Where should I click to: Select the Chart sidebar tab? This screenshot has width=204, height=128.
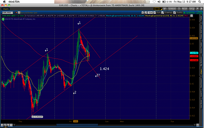coord(201,72)
